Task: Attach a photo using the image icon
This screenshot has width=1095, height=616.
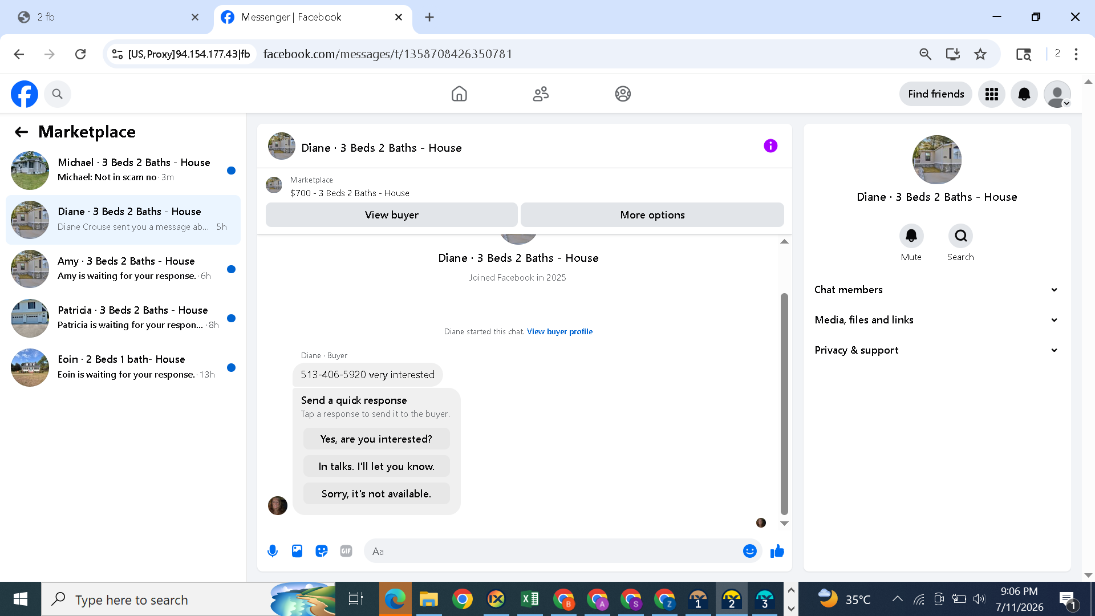Action: [297, 551]
